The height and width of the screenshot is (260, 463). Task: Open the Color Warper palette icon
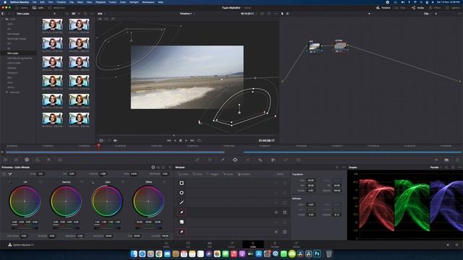(x=210, y=160)
